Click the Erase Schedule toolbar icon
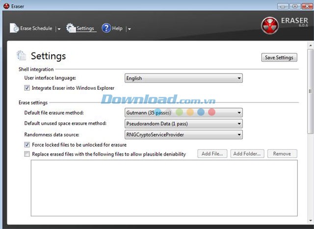Screen dimensions: 314x229 pos(14,28)
